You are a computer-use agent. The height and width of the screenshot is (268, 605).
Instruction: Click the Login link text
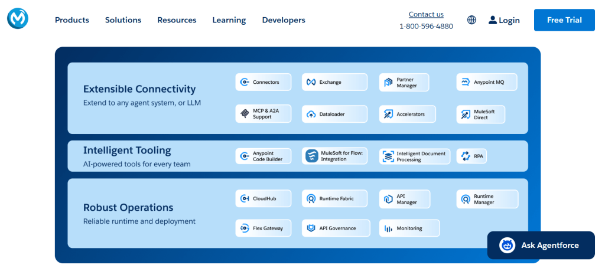[x=509, y=21]
